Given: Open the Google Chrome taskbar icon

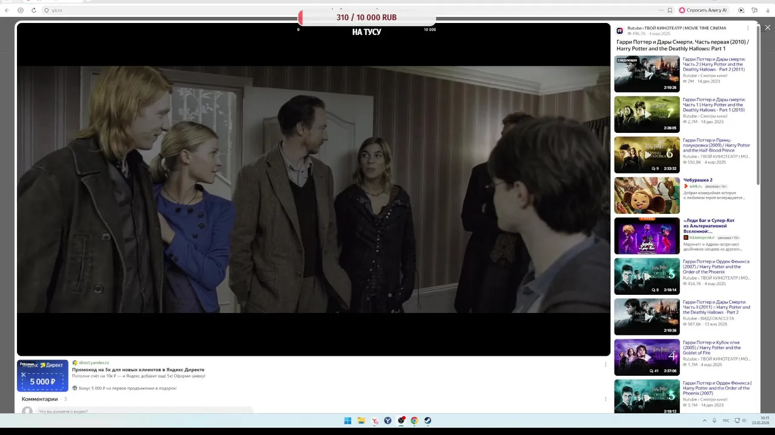Looking at the screenshot, I should point(414,420).
